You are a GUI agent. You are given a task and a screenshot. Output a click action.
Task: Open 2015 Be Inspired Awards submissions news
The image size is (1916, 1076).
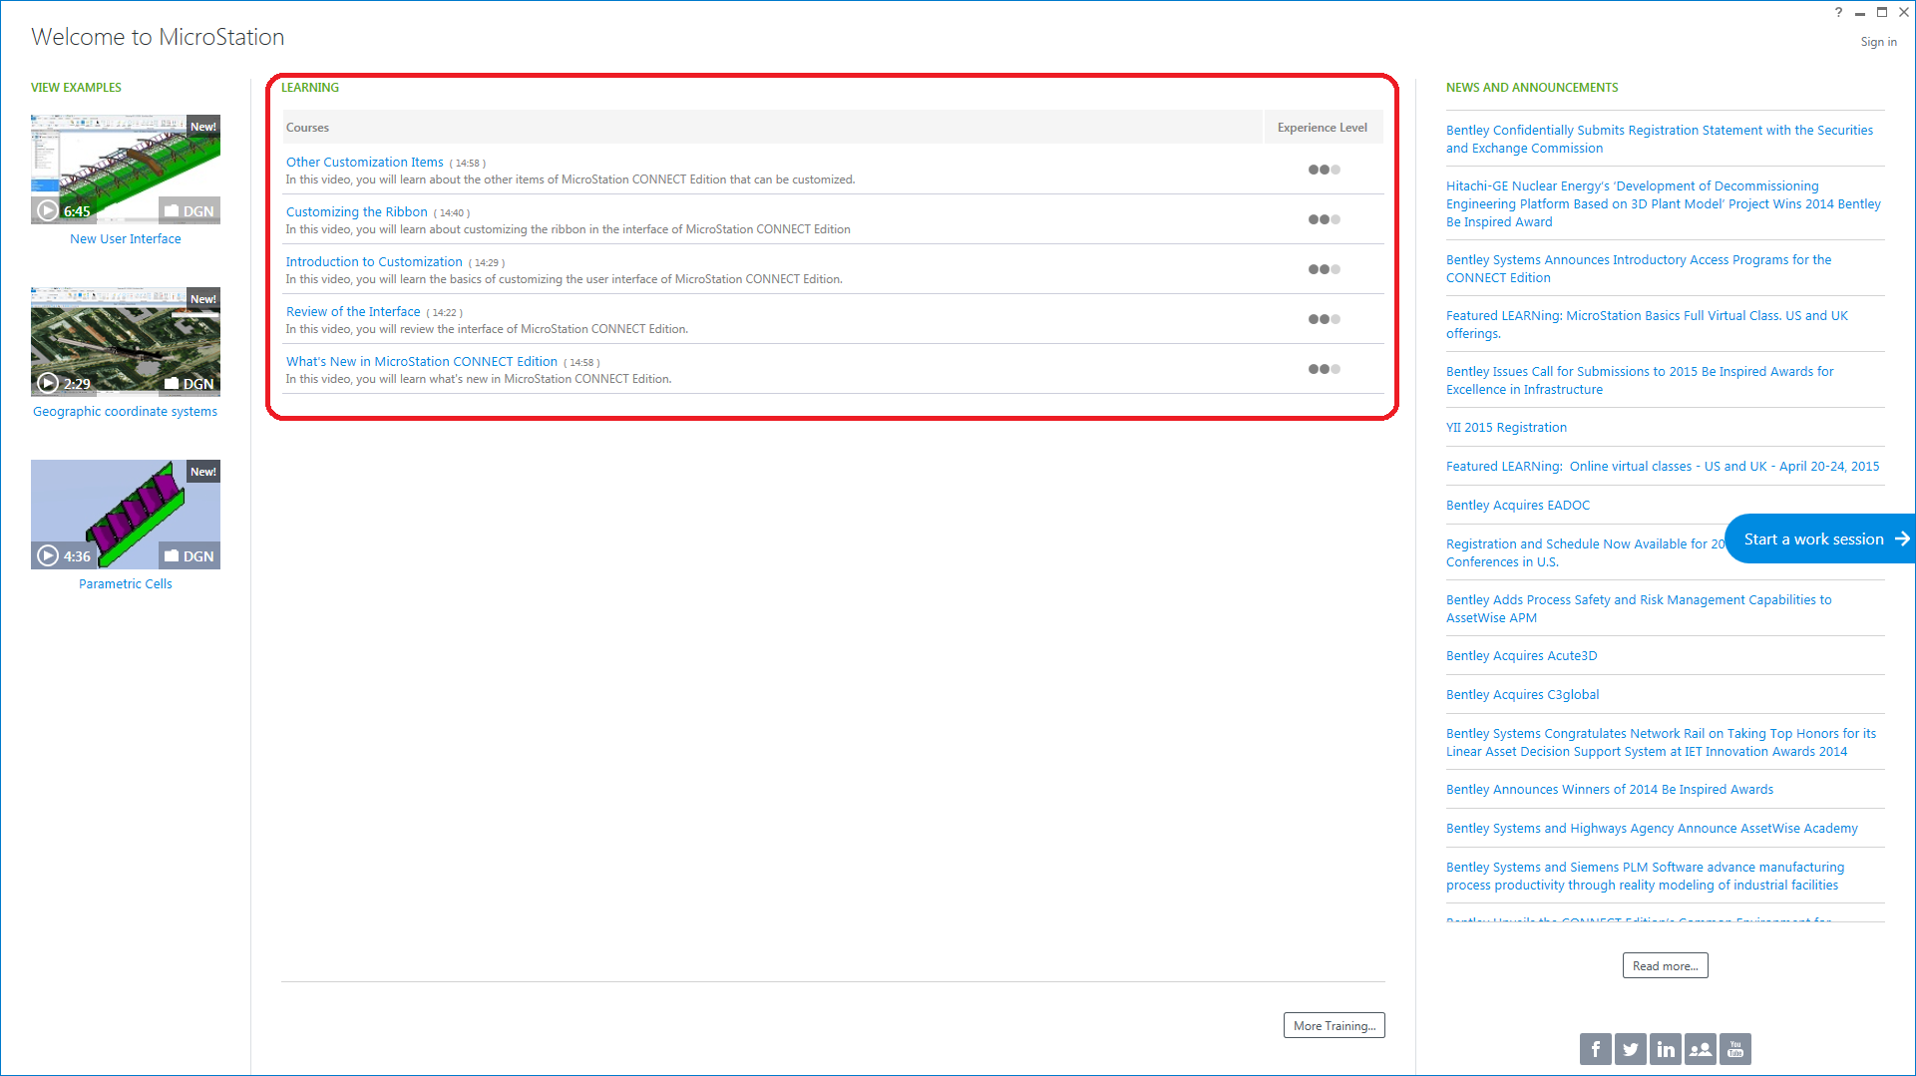tap(1640, 380)
